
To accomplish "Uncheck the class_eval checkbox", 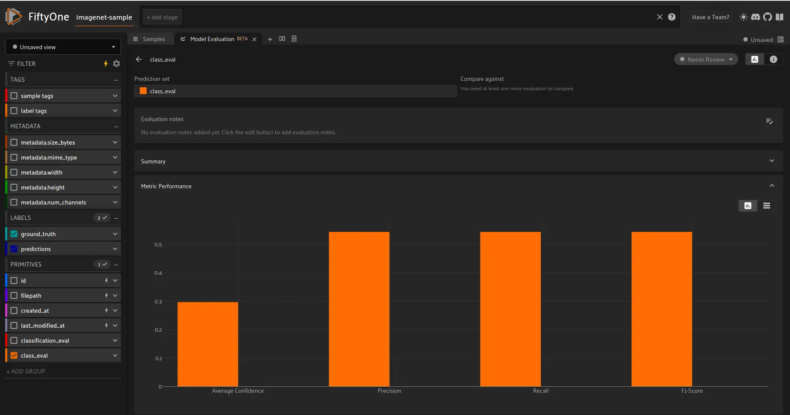I will (14, 356).
